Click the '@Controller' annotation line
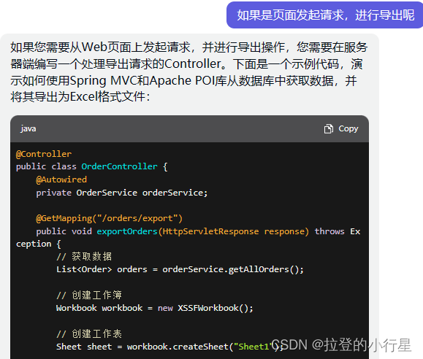The height and width of the screenshot is (359, 423). pos(44,154)
